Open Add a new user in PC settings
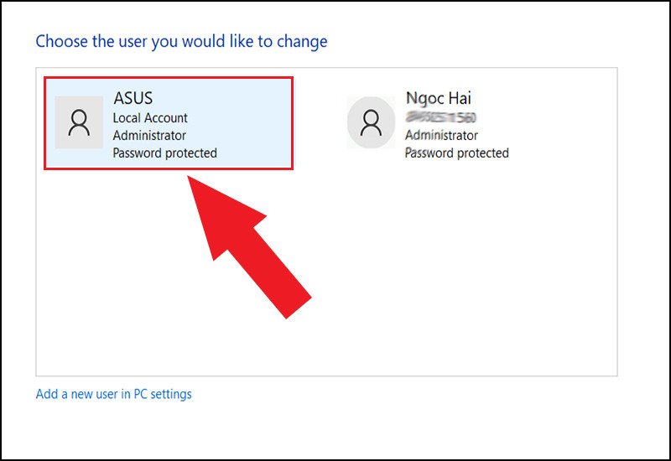Screen dimensions: 671x461 113,394
